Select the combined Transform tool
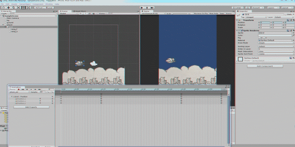Screen dimensions: 295x147 28,8
